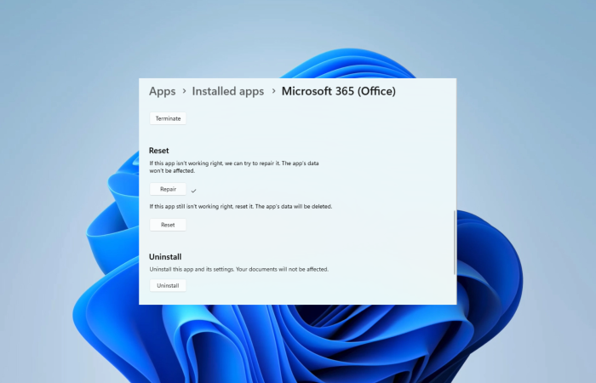The image size is (596, 383).
Task: Click the Uninstall button
Action: (x=168, y=286)
